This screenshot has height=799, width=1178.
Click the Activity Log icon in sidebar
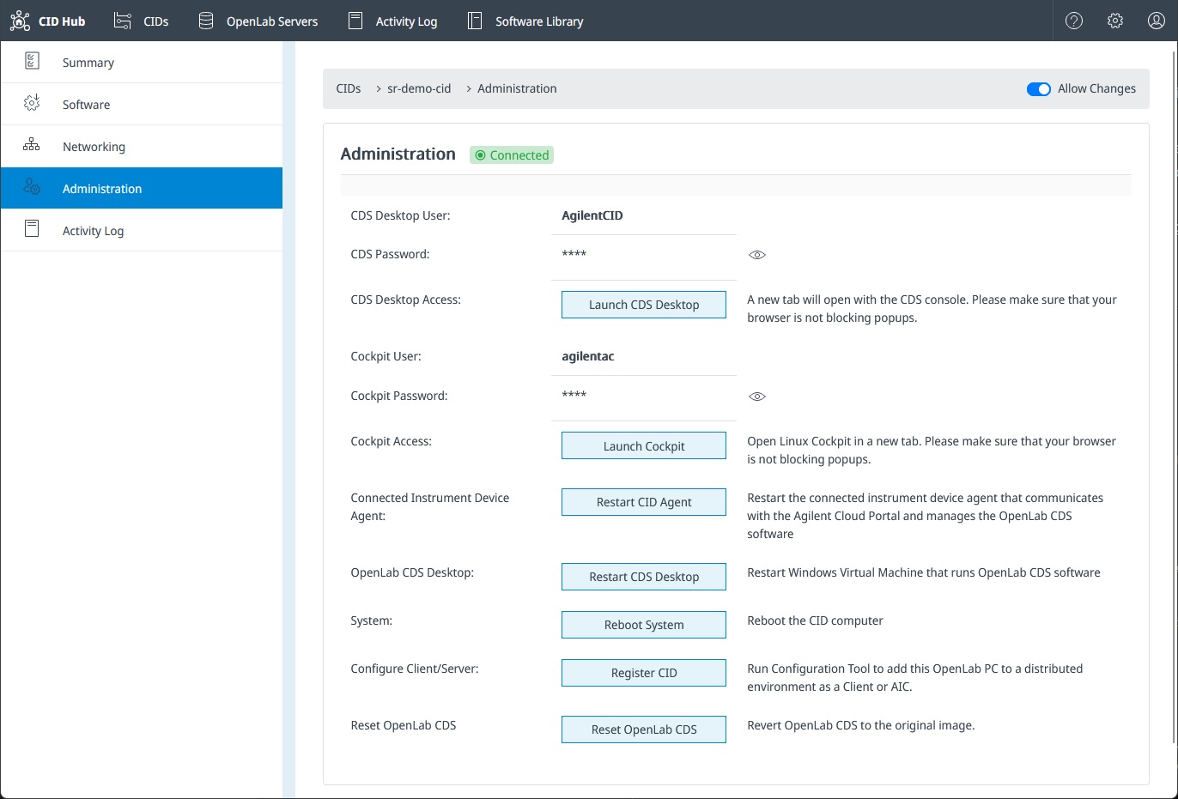tap(32, 228)
